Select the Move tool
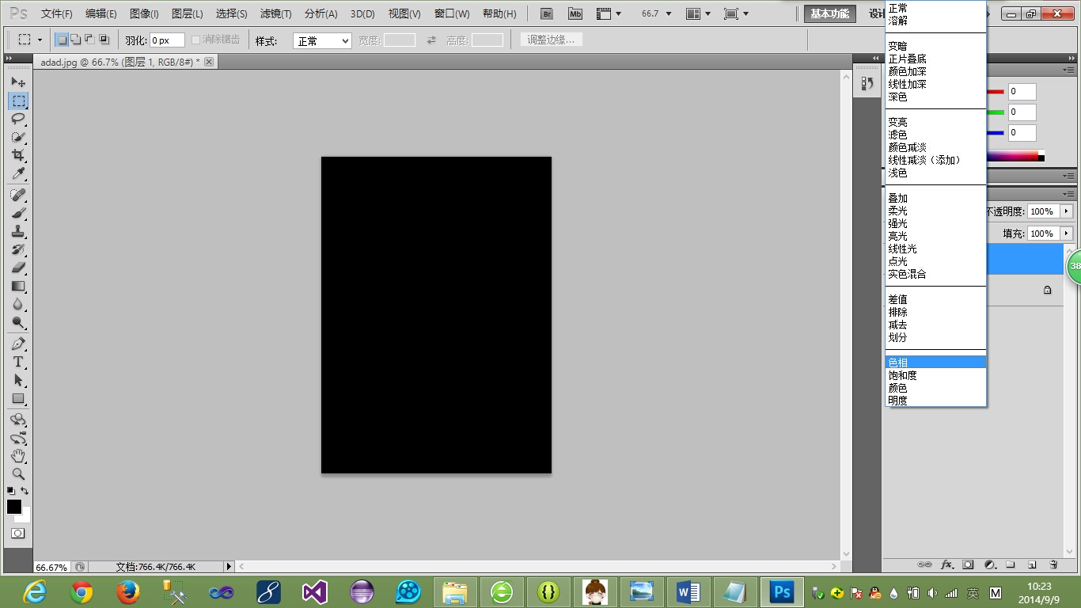This screenshot has height=608, width=1081. click(18, 82)
